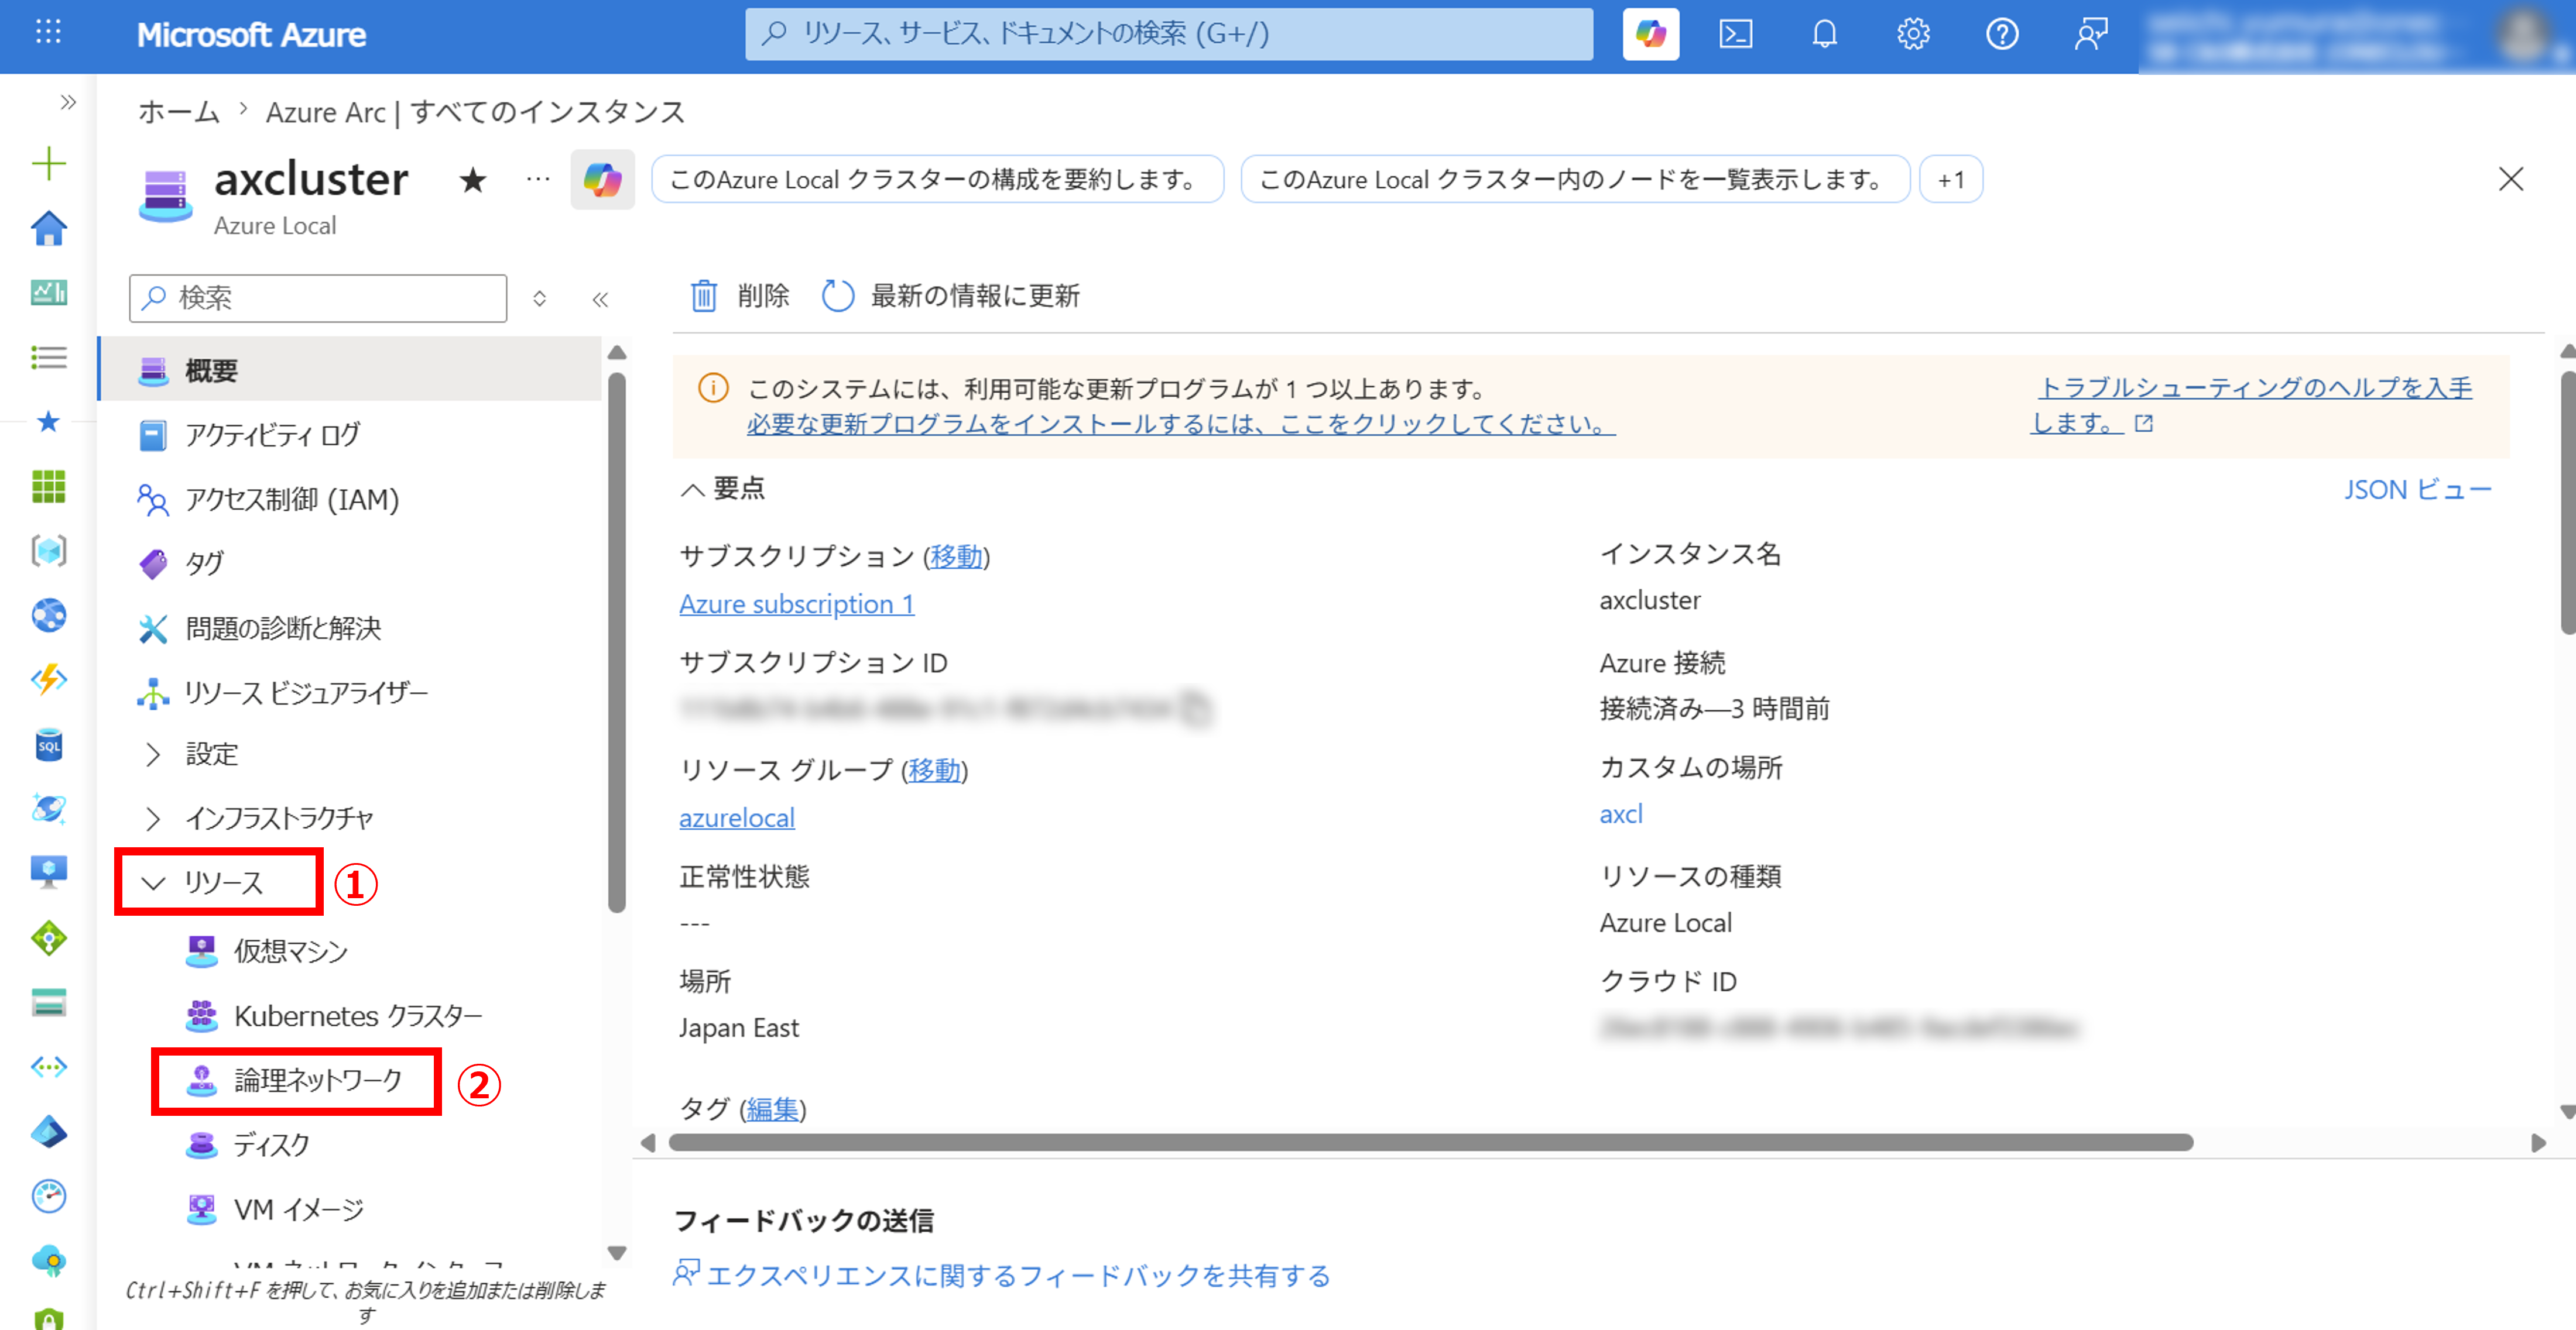Go to Home via the house icon
The height and width of the screenshot is (1330, 2576).
48,228
